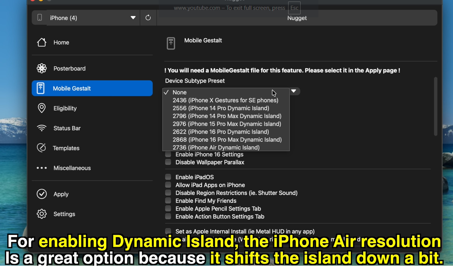
Task: Choose 2436 iPhone X Gestures for SE phones
Action: [226, 100]
